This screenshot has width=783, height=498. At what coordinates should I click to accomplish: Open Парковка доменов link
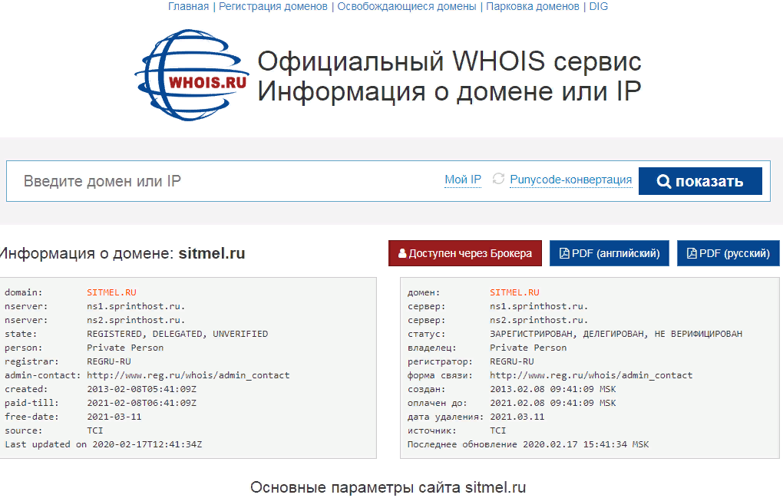pos(532,6)
